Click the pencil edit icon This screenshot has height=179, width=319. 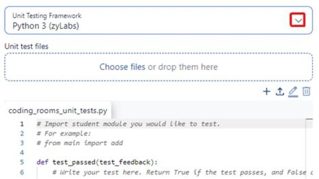(x=293, y=92)
